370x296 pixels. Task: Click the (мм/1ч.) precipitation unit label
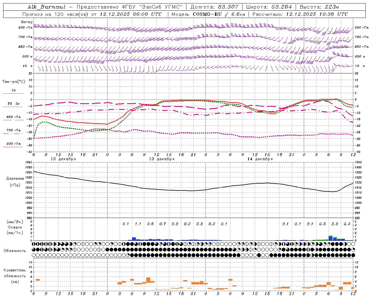coord(15,233)
